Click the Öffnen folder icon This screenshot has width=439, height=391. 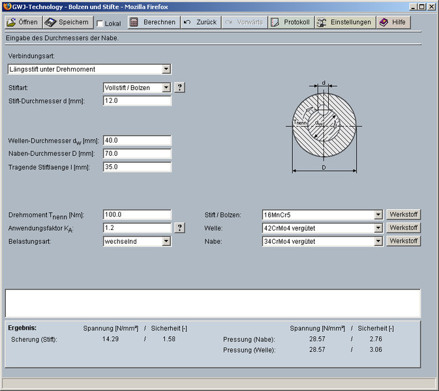click(11, 22)
